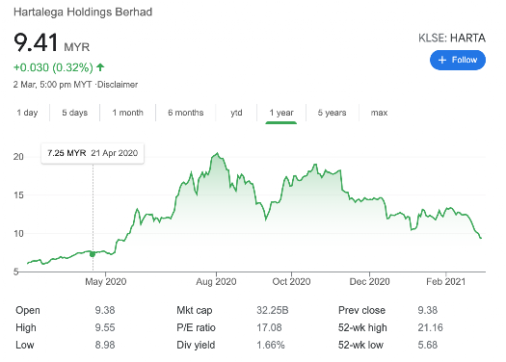
Task: Switch to the 1 day range tab
Action: pyautogui.click(x=27, y=113)
